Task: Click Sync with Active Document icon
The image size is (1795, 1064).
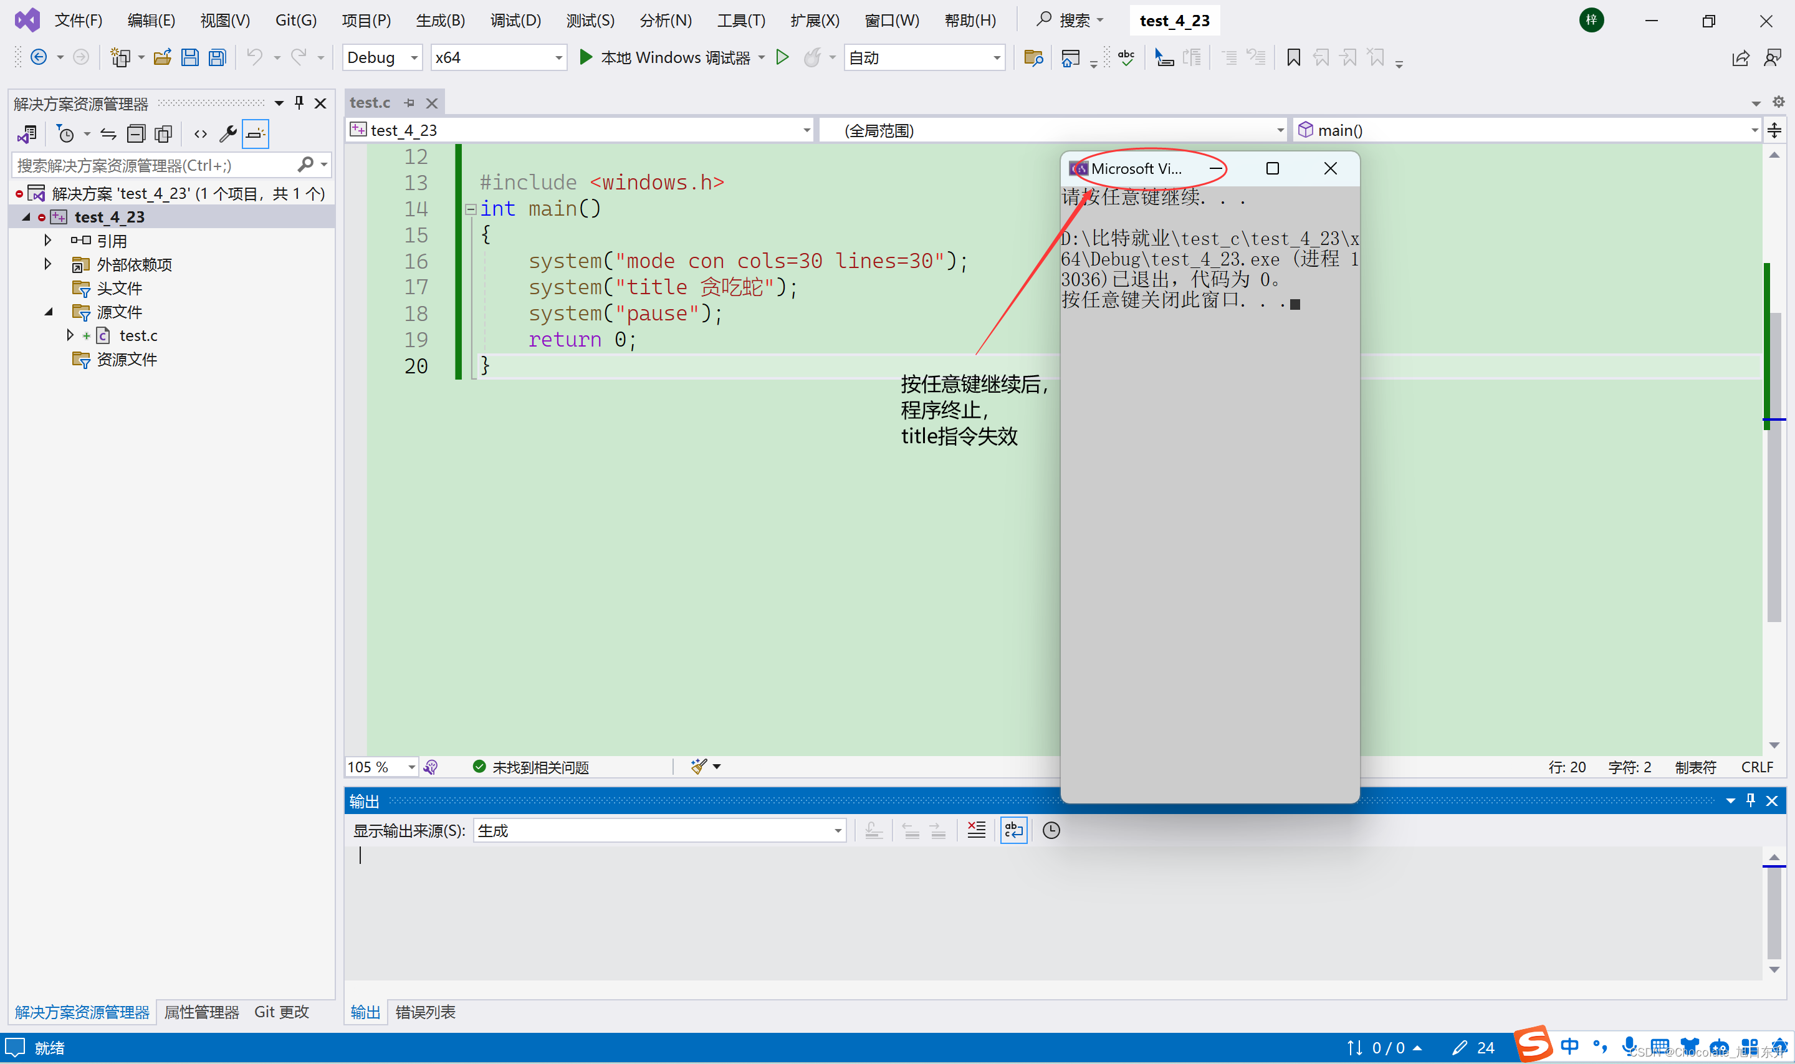Action: coord(108,134)
